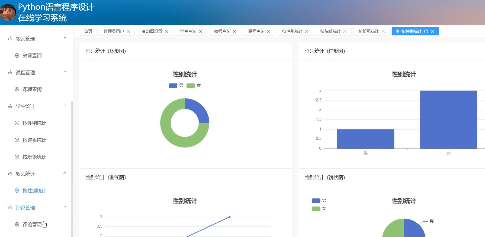485x237 pixels.
Task: Close the 教师查询 tab
Action: [235, 31]
